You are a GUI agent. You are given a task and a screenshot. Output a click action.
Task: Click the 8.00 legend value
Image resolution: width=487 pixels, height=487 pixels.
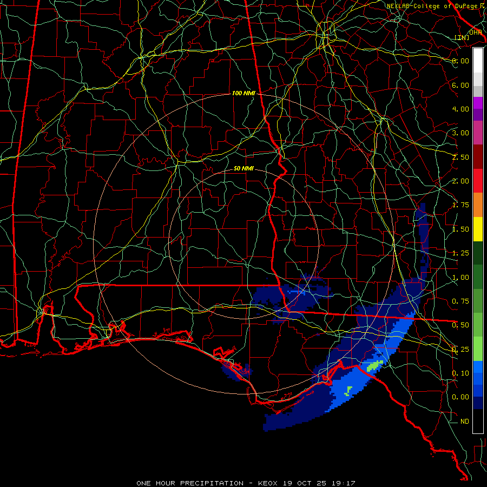pos(460,61)
